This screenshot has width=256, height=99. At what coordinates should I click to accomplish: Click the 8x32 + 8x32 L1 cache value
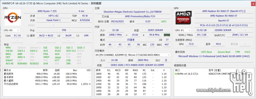[x=46, y=36]
